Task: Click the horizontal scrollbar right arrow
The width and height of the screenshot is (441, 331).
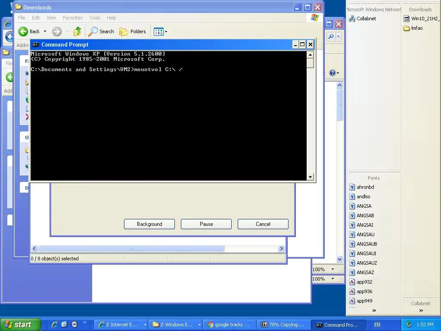Action: click(x=281, y=249)
